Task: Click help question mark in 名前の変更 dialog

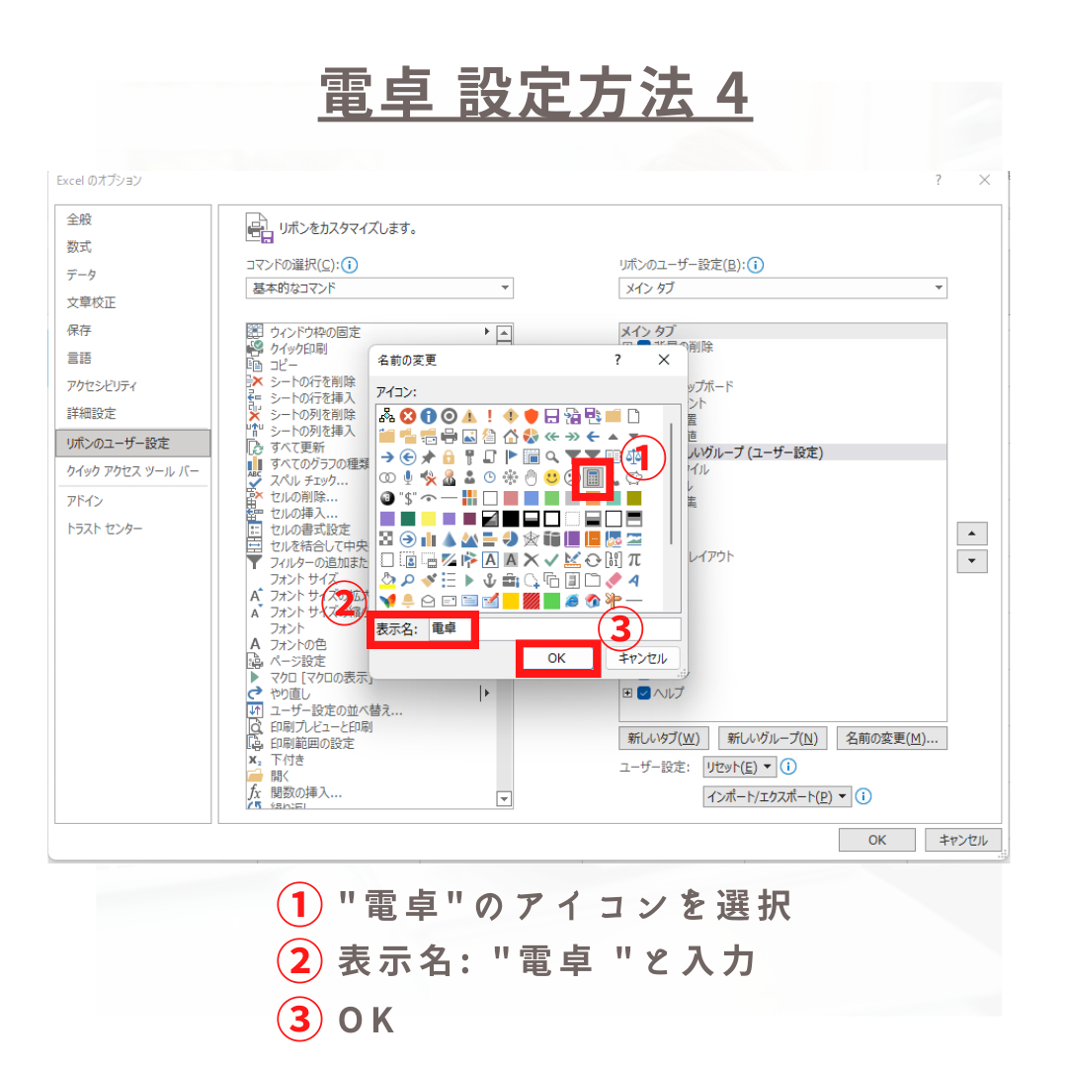Action: point(617,360)
